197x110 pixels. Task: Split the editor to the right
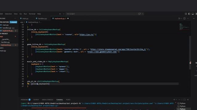click(184, 18)
